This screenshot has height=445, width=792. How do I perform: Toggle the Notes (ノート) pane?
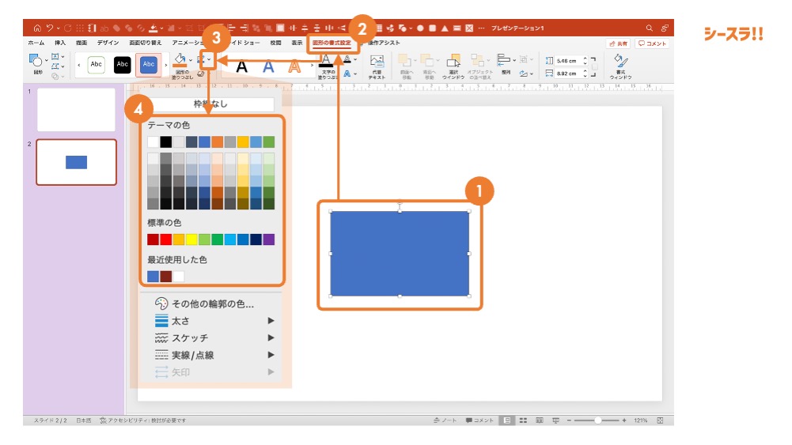[x=445, y=420]
